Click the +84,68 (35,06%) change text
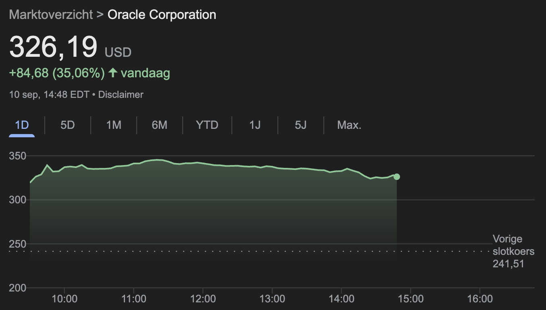This screenshot has height=310, width=546. (57, 73)
